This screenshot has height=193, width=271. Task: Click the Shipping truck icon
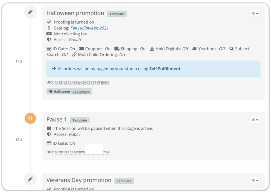[x=117, y=49]
